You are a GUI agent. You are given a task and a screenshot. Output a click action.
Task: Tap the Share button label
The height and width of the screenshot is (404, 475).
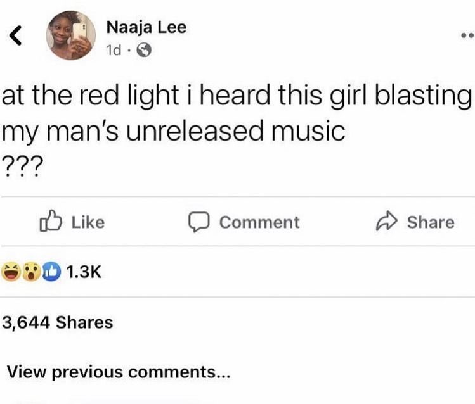(x=431, y=222)
